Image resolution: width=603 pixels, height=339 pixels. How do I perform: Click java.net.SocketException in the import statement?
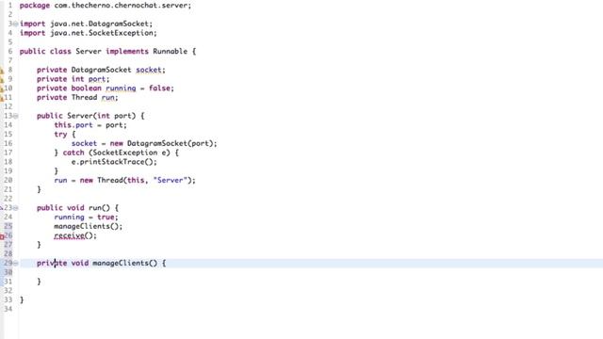pyautogui.click(x=102, y=33)
